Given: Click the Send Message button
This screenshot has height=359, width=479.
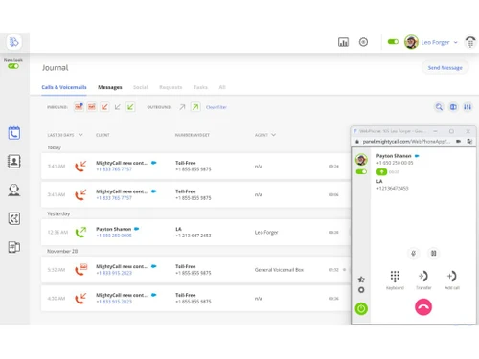Looking at the screenshot, I should (x=445, y=68).
